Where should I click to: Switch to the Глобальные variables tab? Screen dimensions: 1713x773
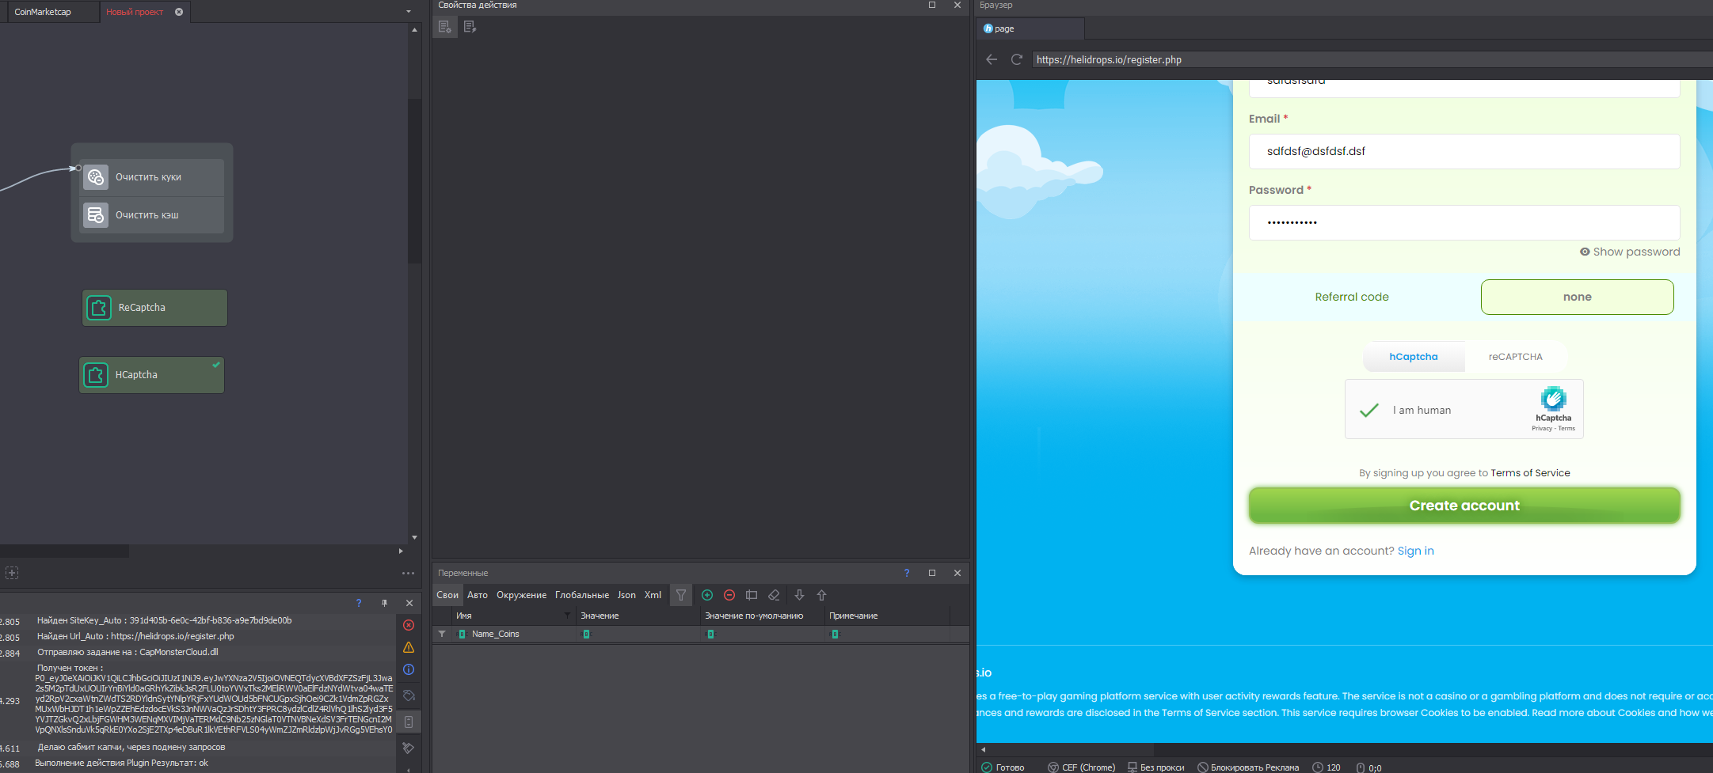[x=581, y=595]
